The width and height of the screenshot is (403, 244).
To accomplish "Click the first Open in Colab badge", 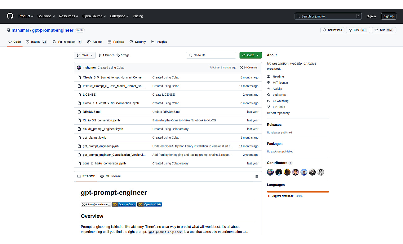I will coord(124,204).
